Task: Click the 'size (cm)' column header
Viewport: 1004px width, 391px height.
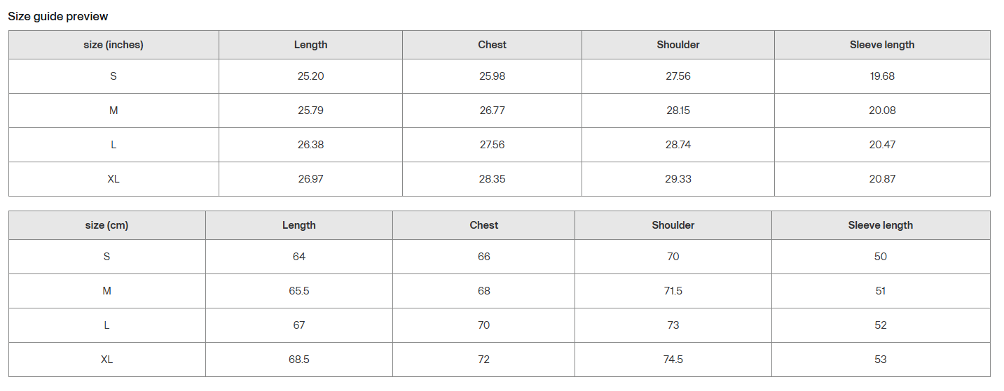Action: (106, 225)
